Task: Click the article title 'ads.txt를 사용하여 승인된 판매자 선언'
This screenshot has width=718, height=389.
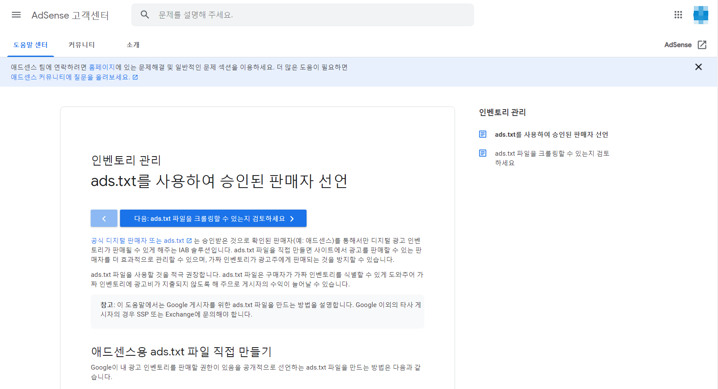Action: [x=219, y=181]
